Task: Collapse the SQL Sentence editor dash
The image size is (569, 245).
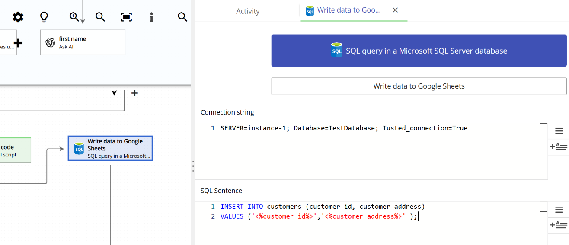Action: pyautogui.click(x=544, y=211)
